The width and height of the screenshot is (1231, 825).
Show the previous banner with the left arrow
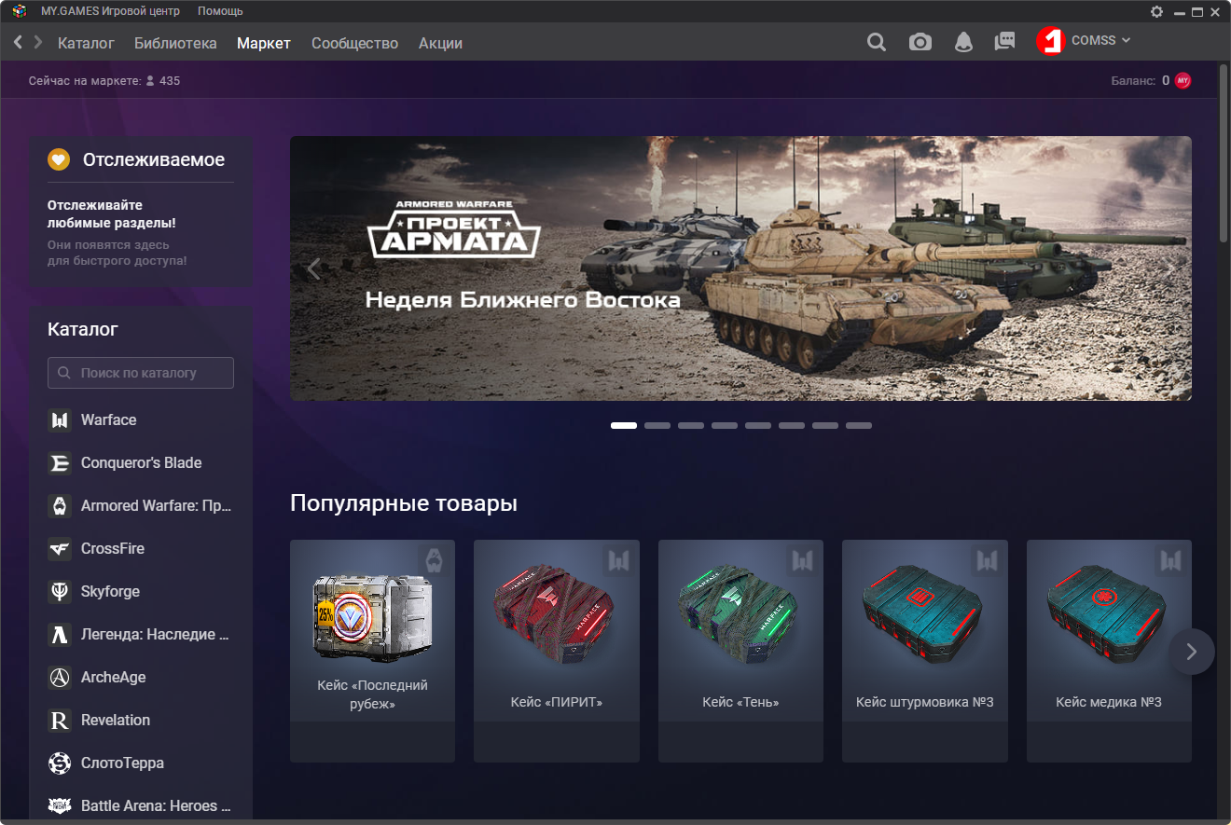click(313, 268)
